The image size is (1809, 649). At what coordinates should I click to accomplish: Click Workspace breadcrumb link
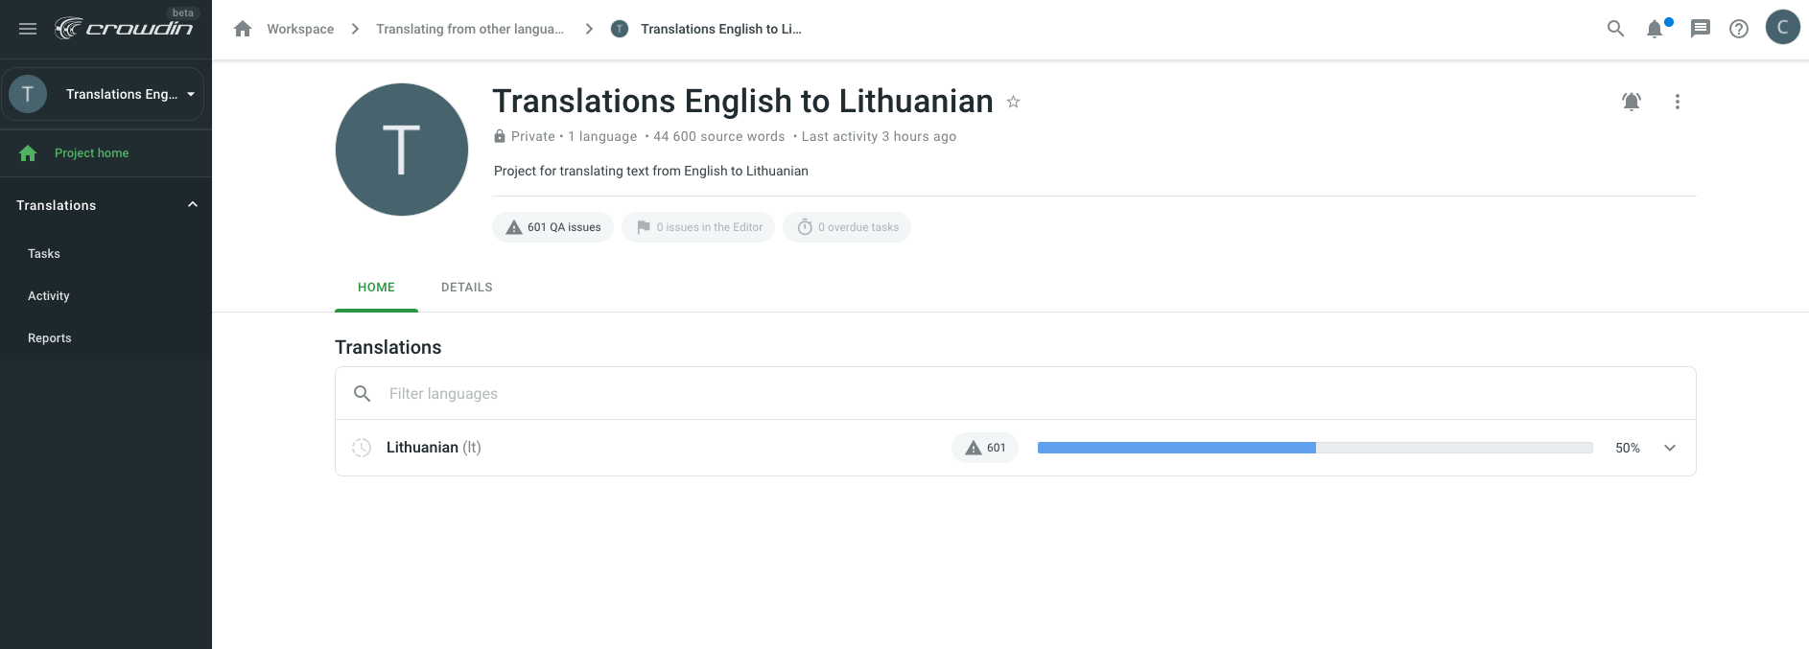tap(300, 29)
